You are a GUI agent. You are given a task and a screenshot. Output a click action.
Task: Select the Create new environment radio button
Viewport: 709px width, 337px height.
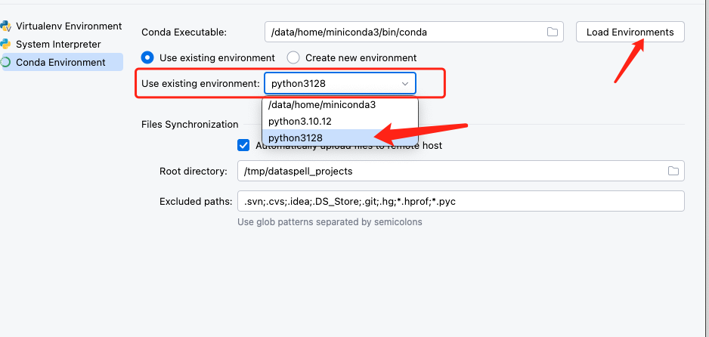pos(293,57)
